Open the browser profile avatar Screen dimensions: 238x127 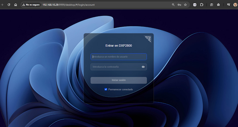click(235, 5)
